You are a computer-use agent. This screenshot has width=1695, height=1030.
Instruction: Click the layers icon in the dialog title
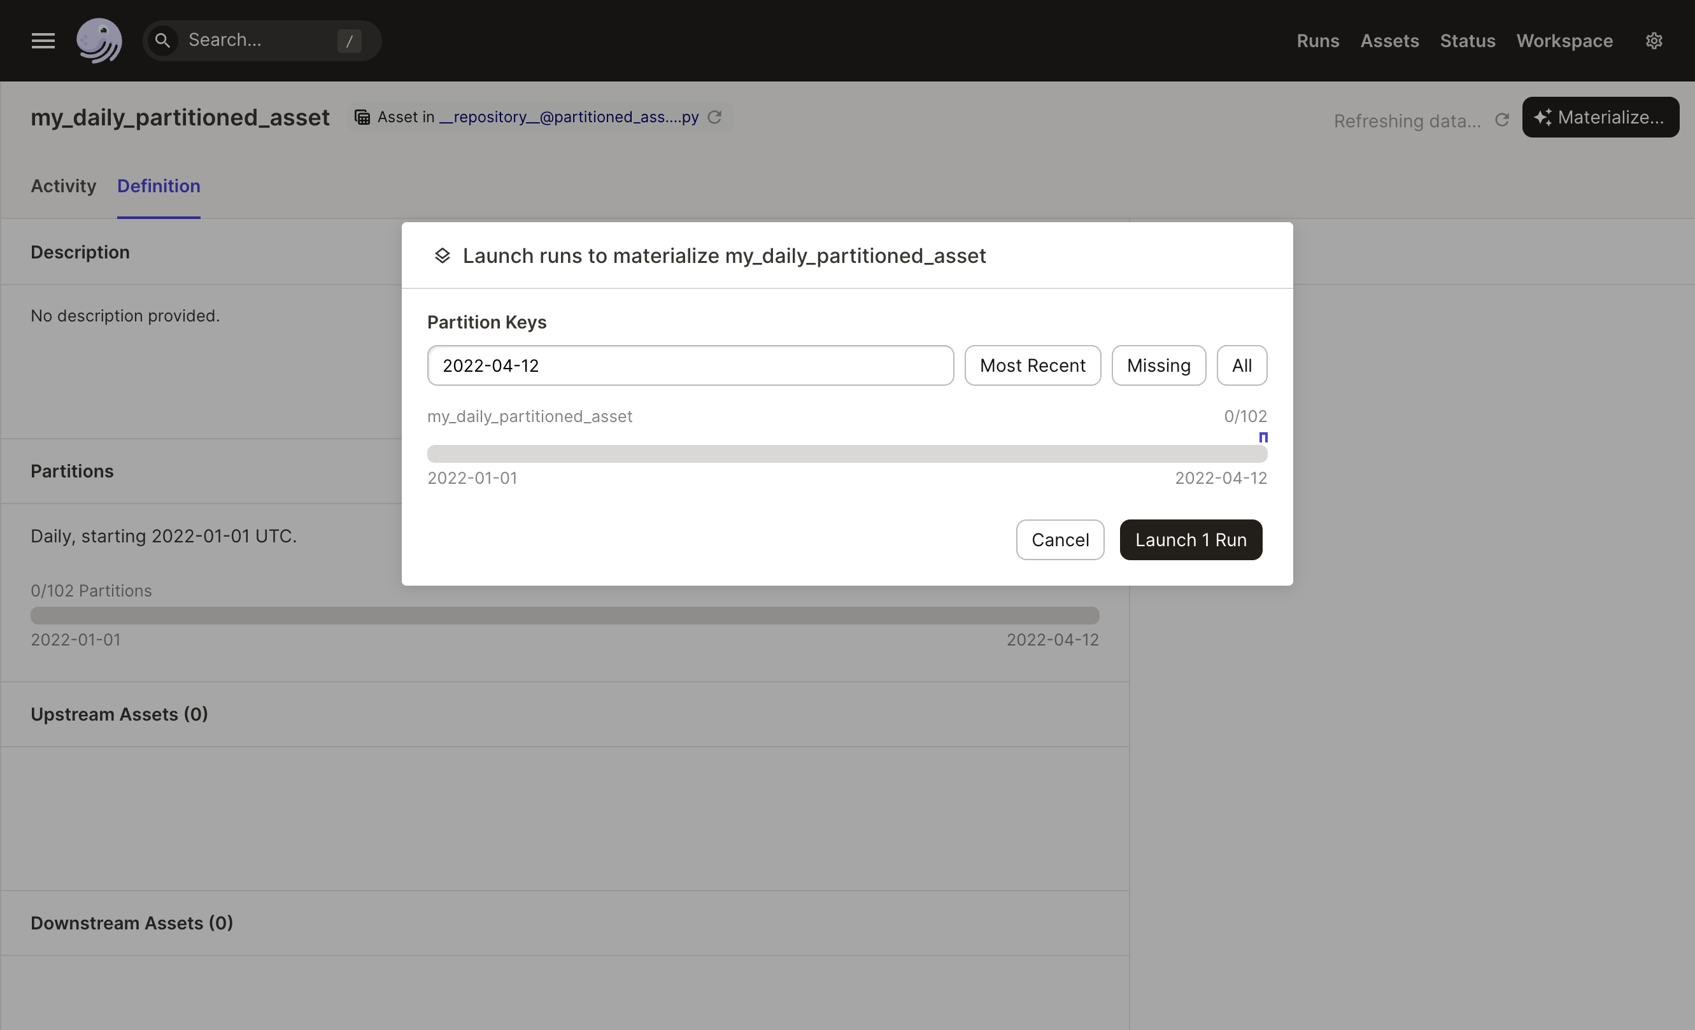coord(443,255)
